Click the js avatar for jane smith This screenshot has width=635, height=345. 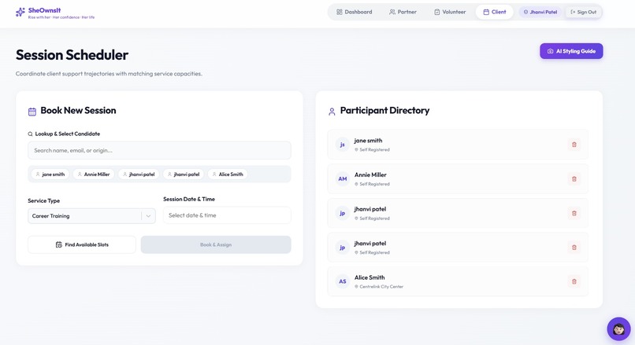pos(342,145)
